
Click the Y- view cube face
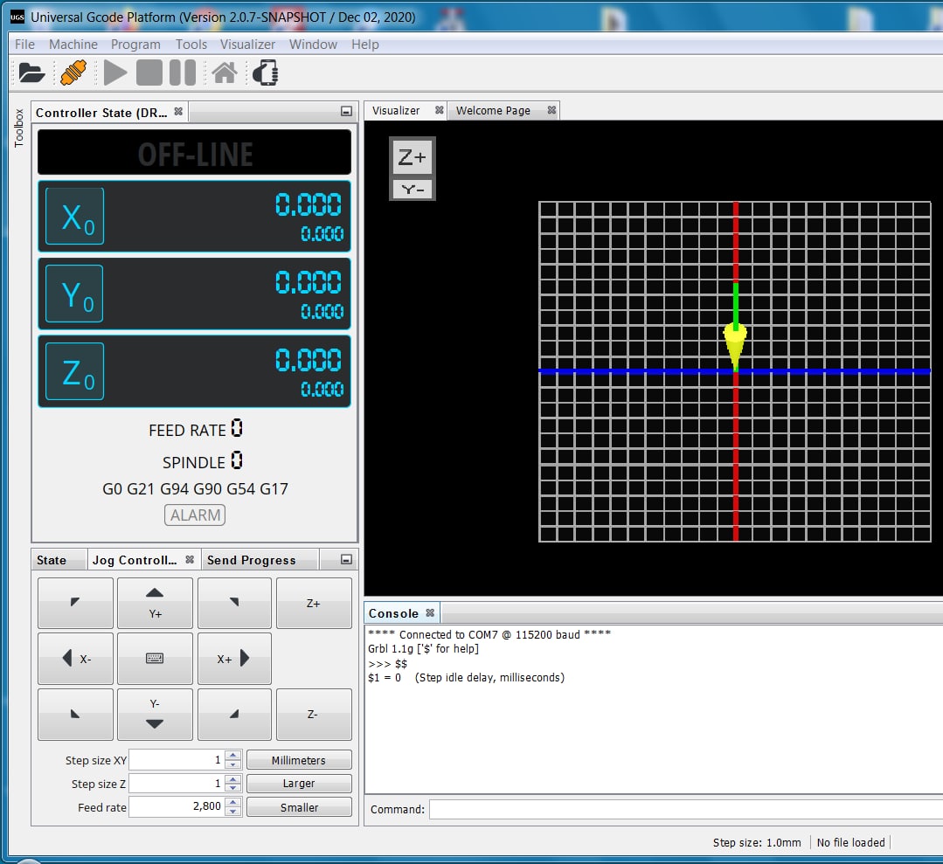coord(412,190)
